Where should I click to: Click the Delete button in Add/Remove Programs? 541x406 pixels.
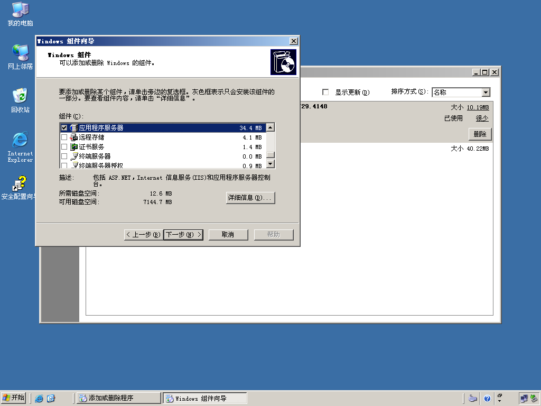(x=480, y=134)
